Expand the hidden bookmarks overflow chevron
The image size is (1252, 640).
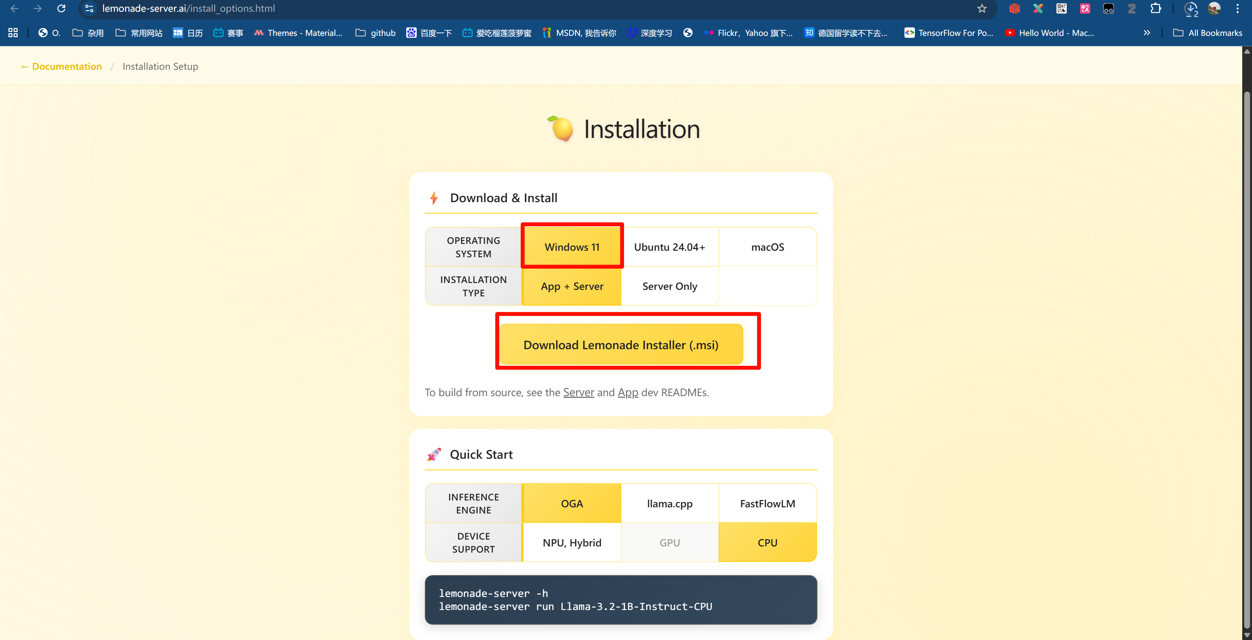click(1147, 33)
